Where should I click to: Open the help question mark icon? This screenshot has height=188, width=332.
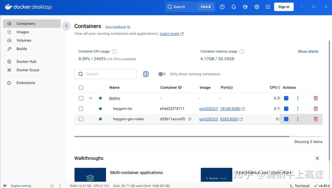[x=222, y=7]
